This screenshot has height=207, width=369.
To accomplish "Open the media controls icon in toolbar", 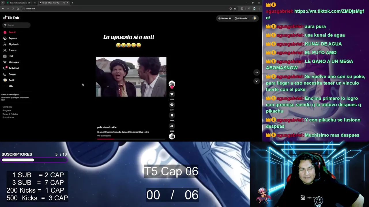I will (249, 9).
